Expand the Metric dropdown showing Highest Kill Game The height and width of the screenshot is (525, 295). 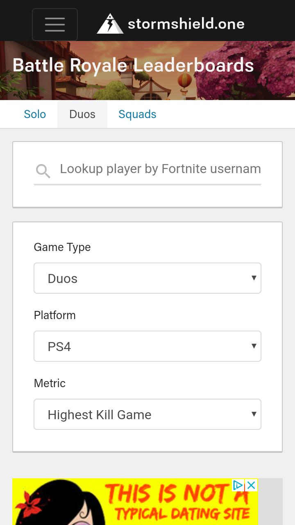tap(147, 414)
